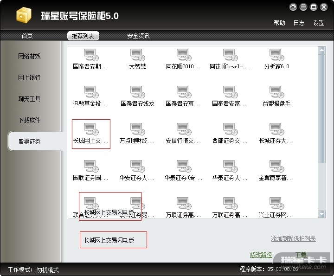The height and width of the screenshot is (276, 334).
Task: Select the 华安证券大... software icon
Action: 137,166
